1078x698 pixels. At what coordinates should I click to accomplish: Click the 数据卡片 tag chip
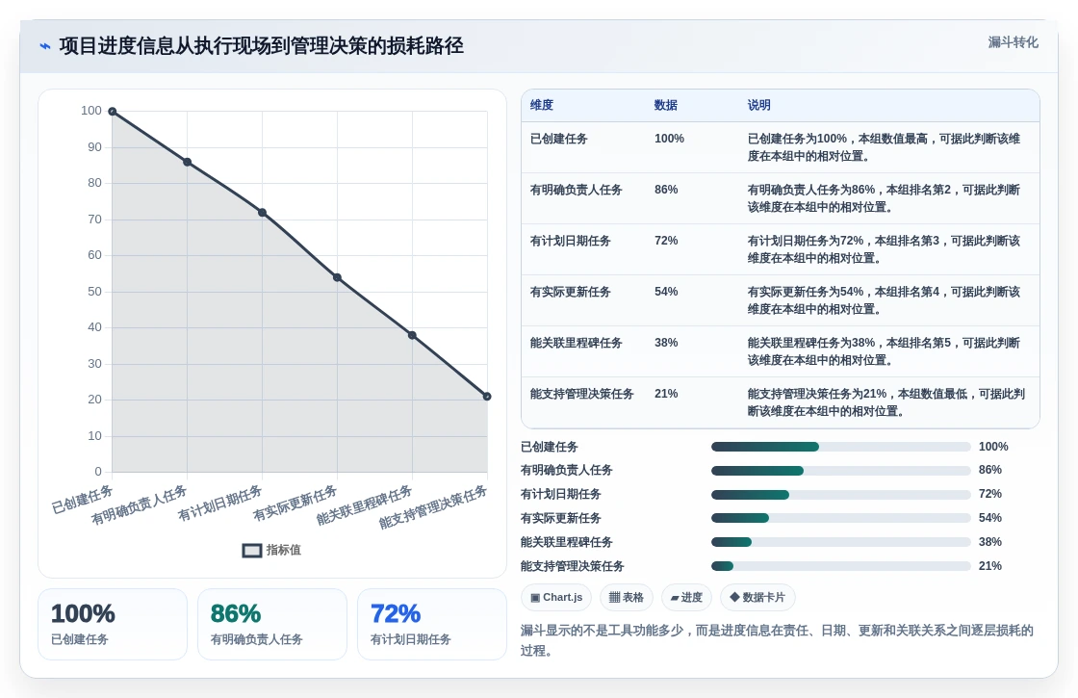(757, 597)
